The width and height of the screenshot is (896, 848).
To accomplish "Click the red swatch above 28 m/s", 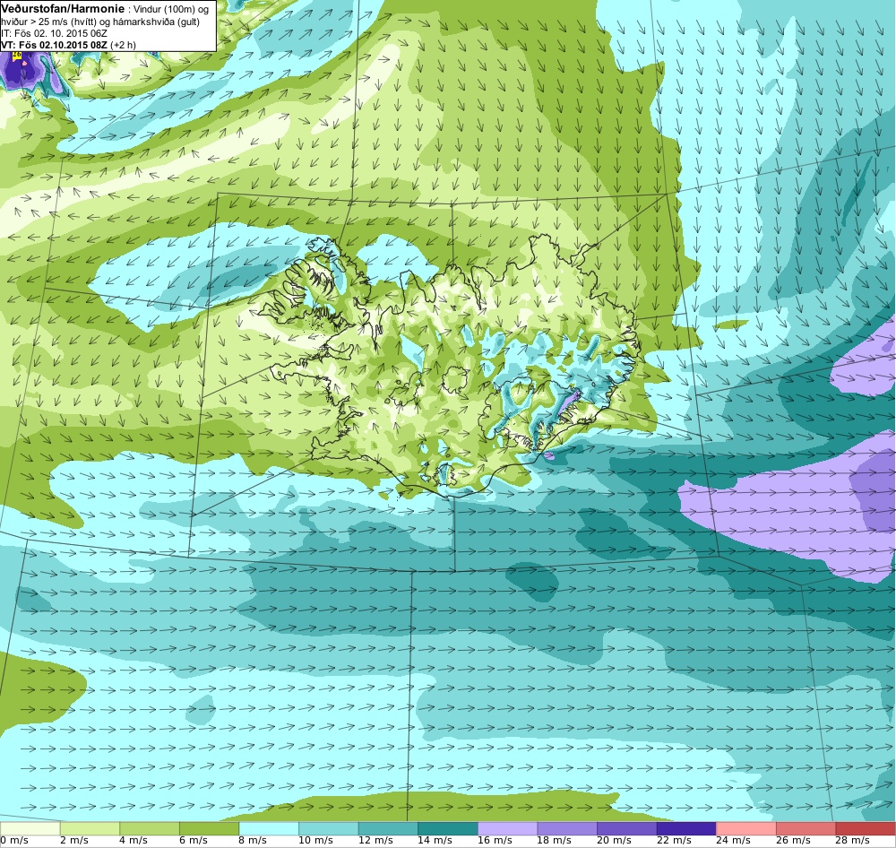I will point(866,828).
